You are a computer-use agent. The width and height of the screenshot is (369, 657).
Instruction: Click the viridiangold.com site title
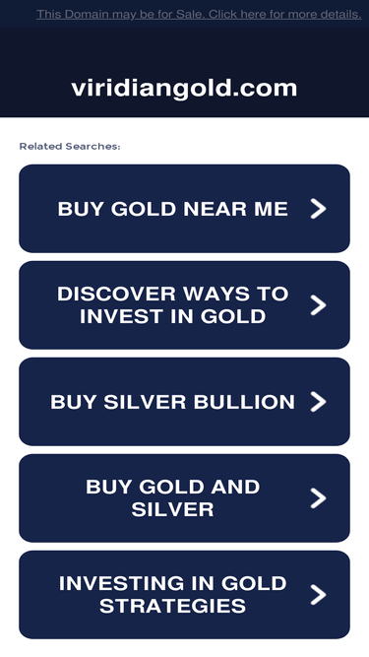pyautogui.click(x=184, y=89)
